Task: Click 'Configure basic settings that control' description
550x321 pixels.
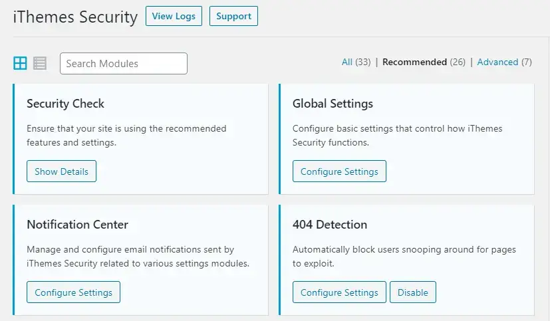Action: (x=398, y=136)
